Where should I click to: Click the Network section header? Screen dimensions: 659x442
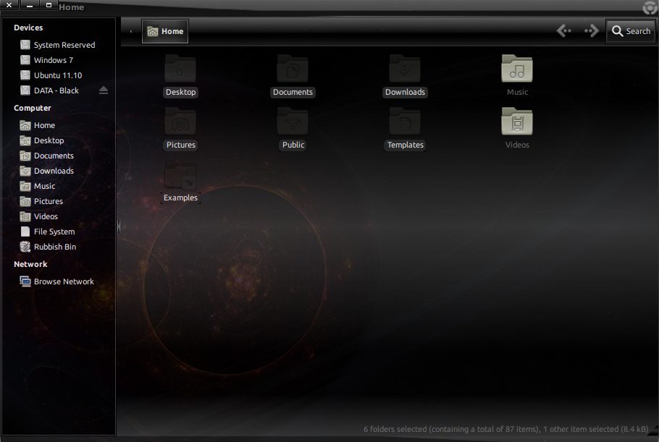point(30,264)
